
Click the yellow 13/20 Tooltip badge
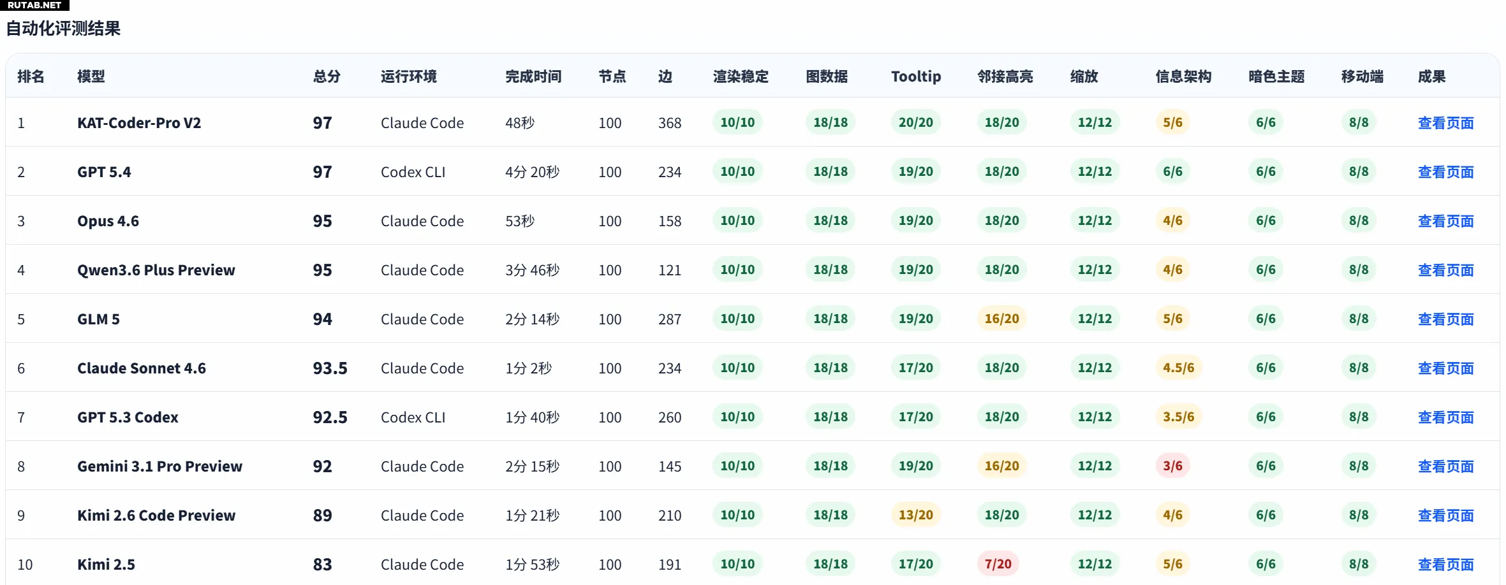[915, 515]
